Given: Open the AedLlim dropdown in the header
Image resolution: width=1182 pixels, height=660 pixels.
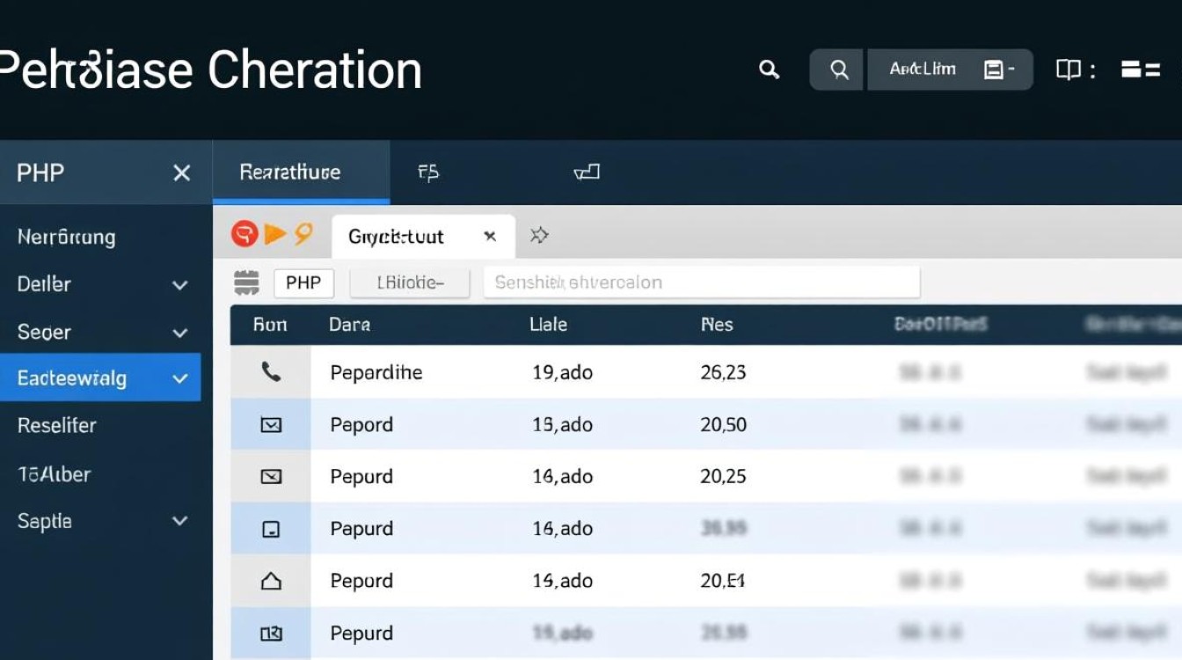Looking at the screenshot, I should coord(950,70).
